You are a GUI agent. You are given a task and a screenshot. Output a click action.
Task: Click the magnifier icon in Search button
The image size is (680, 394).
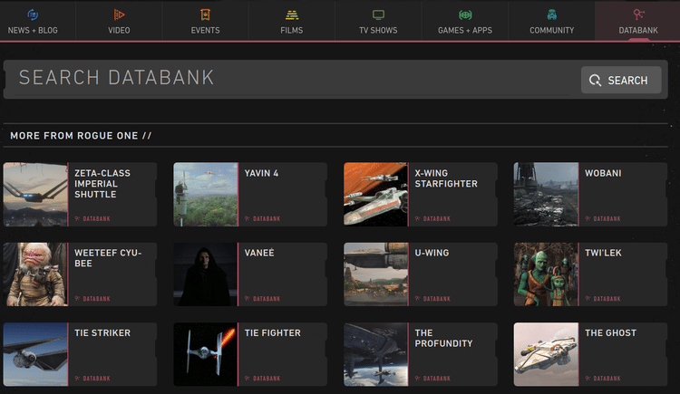[x=595, y=81]
